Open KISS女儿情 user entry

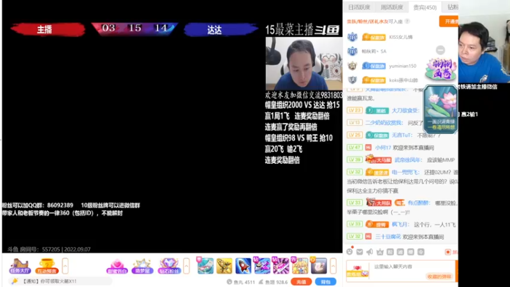[x=401, y=37]
